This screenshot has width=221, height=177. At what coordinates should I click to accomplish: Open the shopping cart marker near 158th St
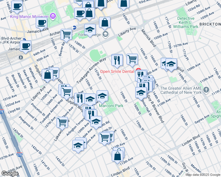[66, 34]
